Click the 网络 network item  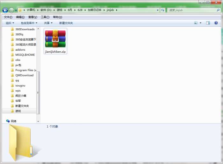click(x=11, y=121)
